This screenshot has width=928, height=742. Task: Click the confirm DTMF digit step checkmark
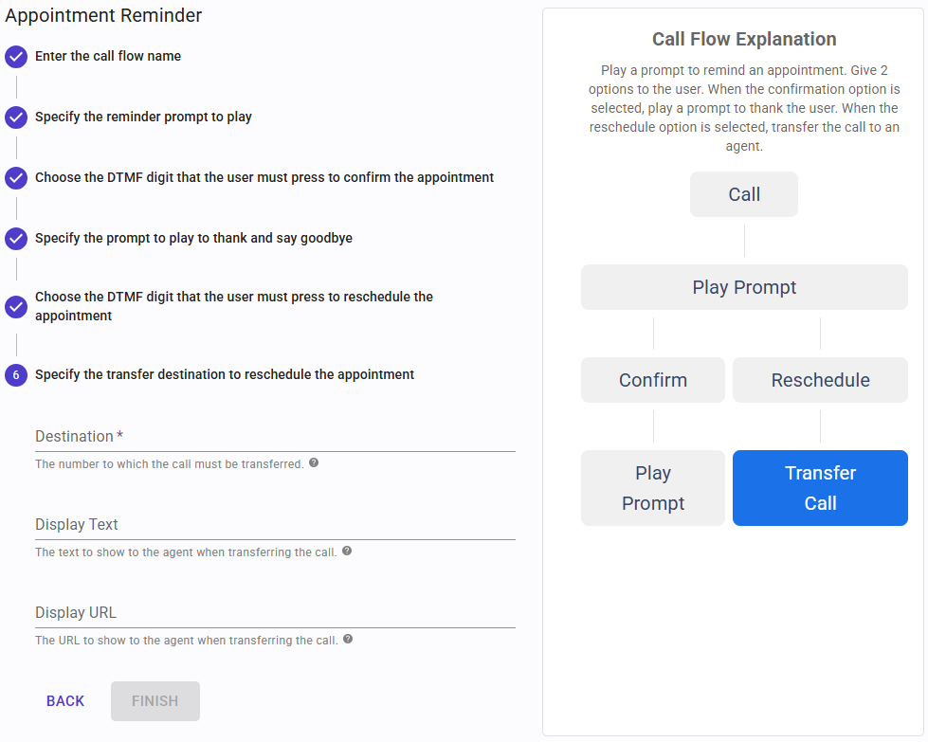point(16,178)
